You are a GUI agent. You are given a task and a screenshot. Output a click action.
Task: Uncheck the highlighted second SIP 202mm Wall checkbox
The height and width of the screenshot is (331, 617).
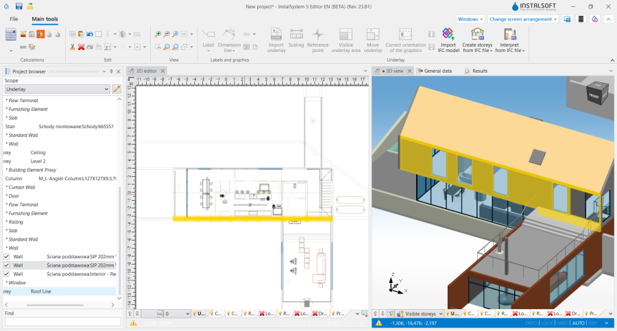pyautogui.click(x=6, y=265)
